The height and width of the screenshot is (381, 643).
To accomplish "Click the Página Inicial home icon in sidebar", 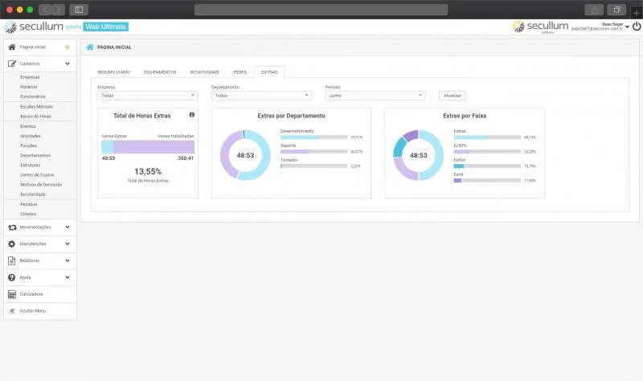I will coord(12,47).
